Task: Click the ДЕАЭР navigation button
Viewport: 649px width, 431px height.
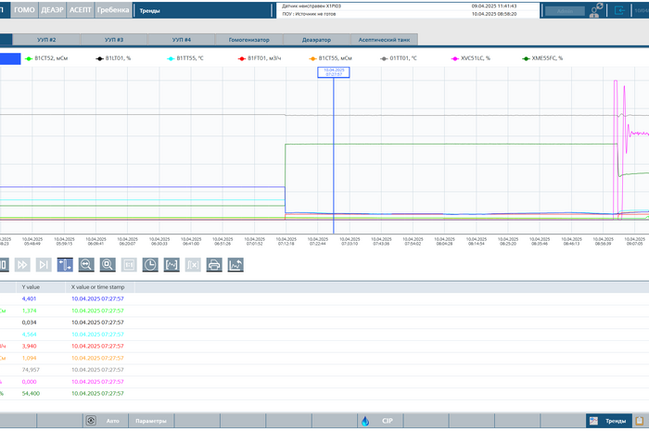Action: (53, 10)
